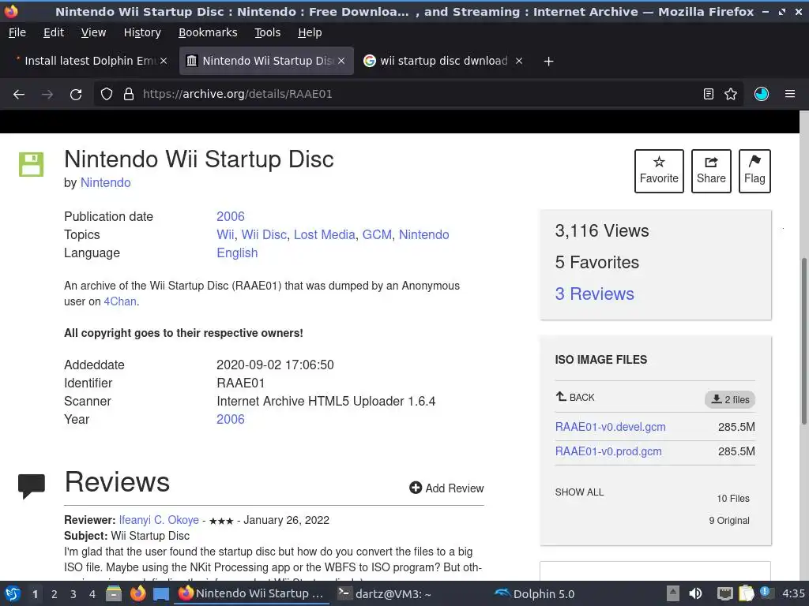Open the Firefox hamburger application menu

(x=790, y=94)
